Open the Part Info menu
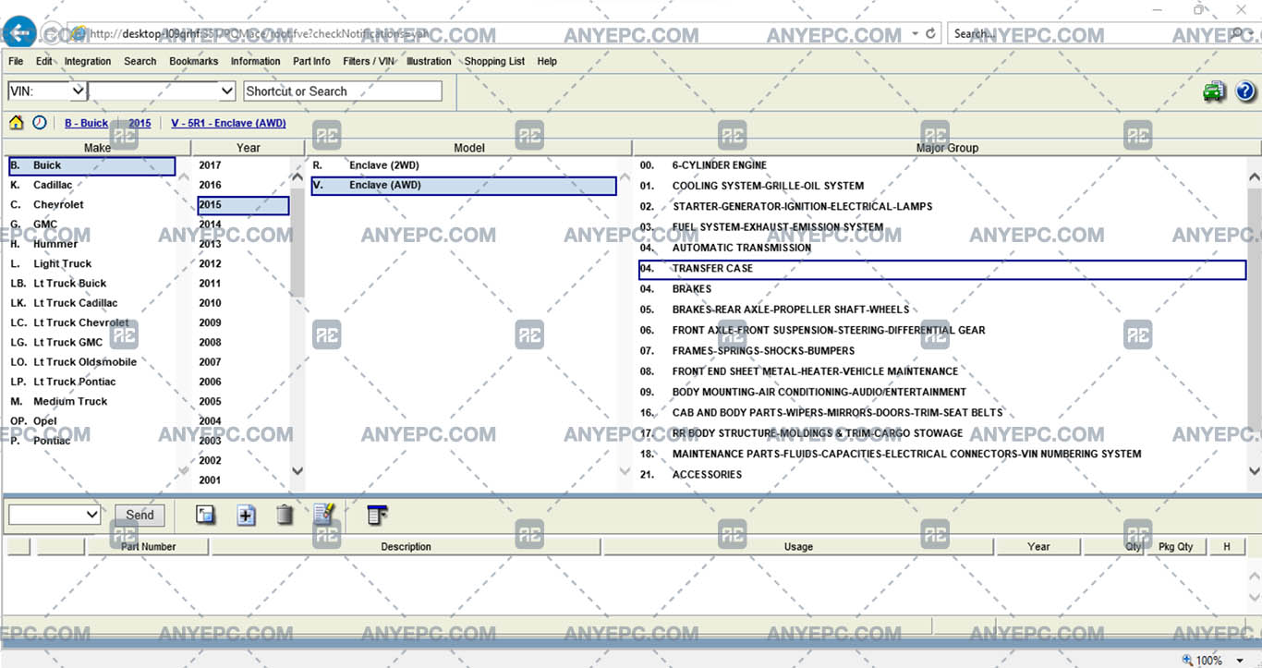Screen dimensions: 1262x668 [x=311, y=61]
